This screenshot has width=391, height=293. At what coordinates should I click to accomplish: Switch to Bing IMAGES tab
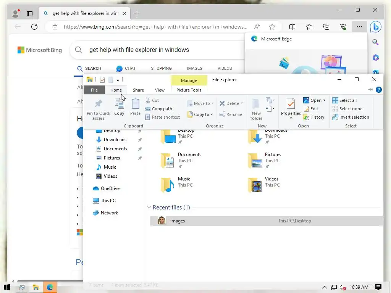click(x=194, y=68)
